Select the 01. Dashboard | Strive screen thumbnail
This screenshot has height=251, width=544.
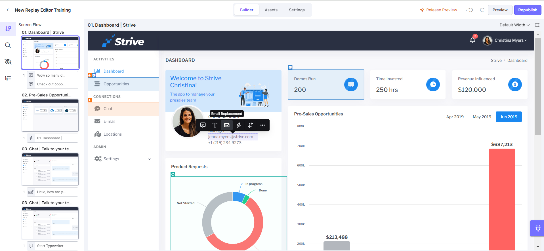pos(50,53)
